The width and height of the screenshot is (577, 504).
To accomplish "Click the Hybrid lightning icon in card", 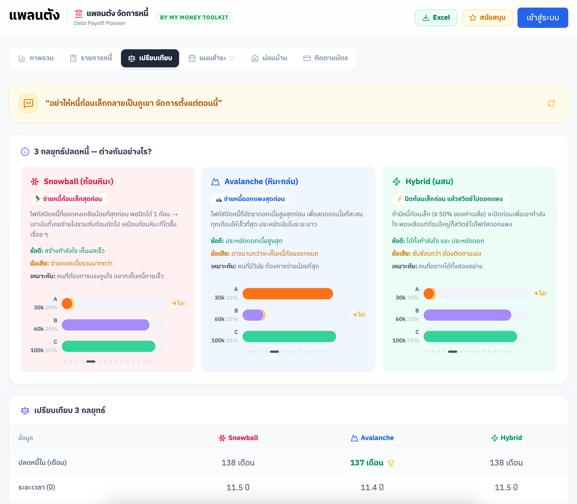I will coord(397,182).
